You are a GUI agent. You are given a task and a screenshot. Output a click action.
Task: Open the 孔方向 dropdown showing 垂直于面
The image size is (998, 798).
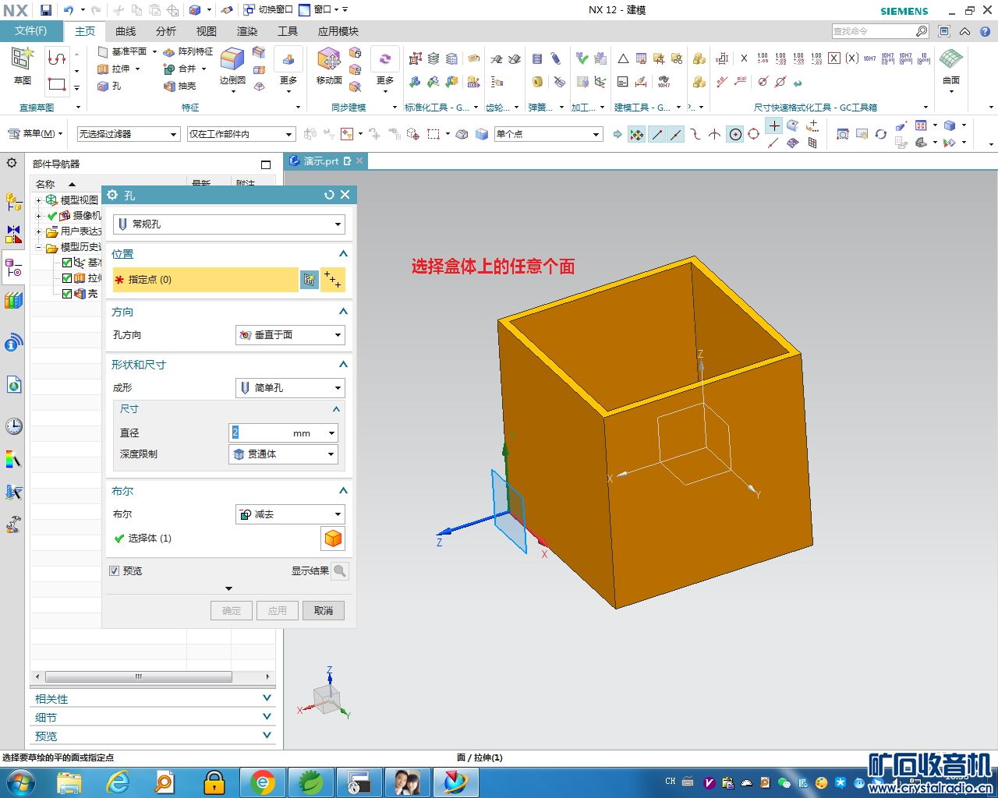click(x=290, y=335)
